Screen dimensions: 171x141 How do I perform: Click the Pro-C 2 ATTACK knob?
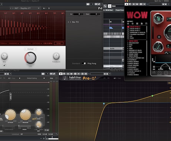pos(10,115)
